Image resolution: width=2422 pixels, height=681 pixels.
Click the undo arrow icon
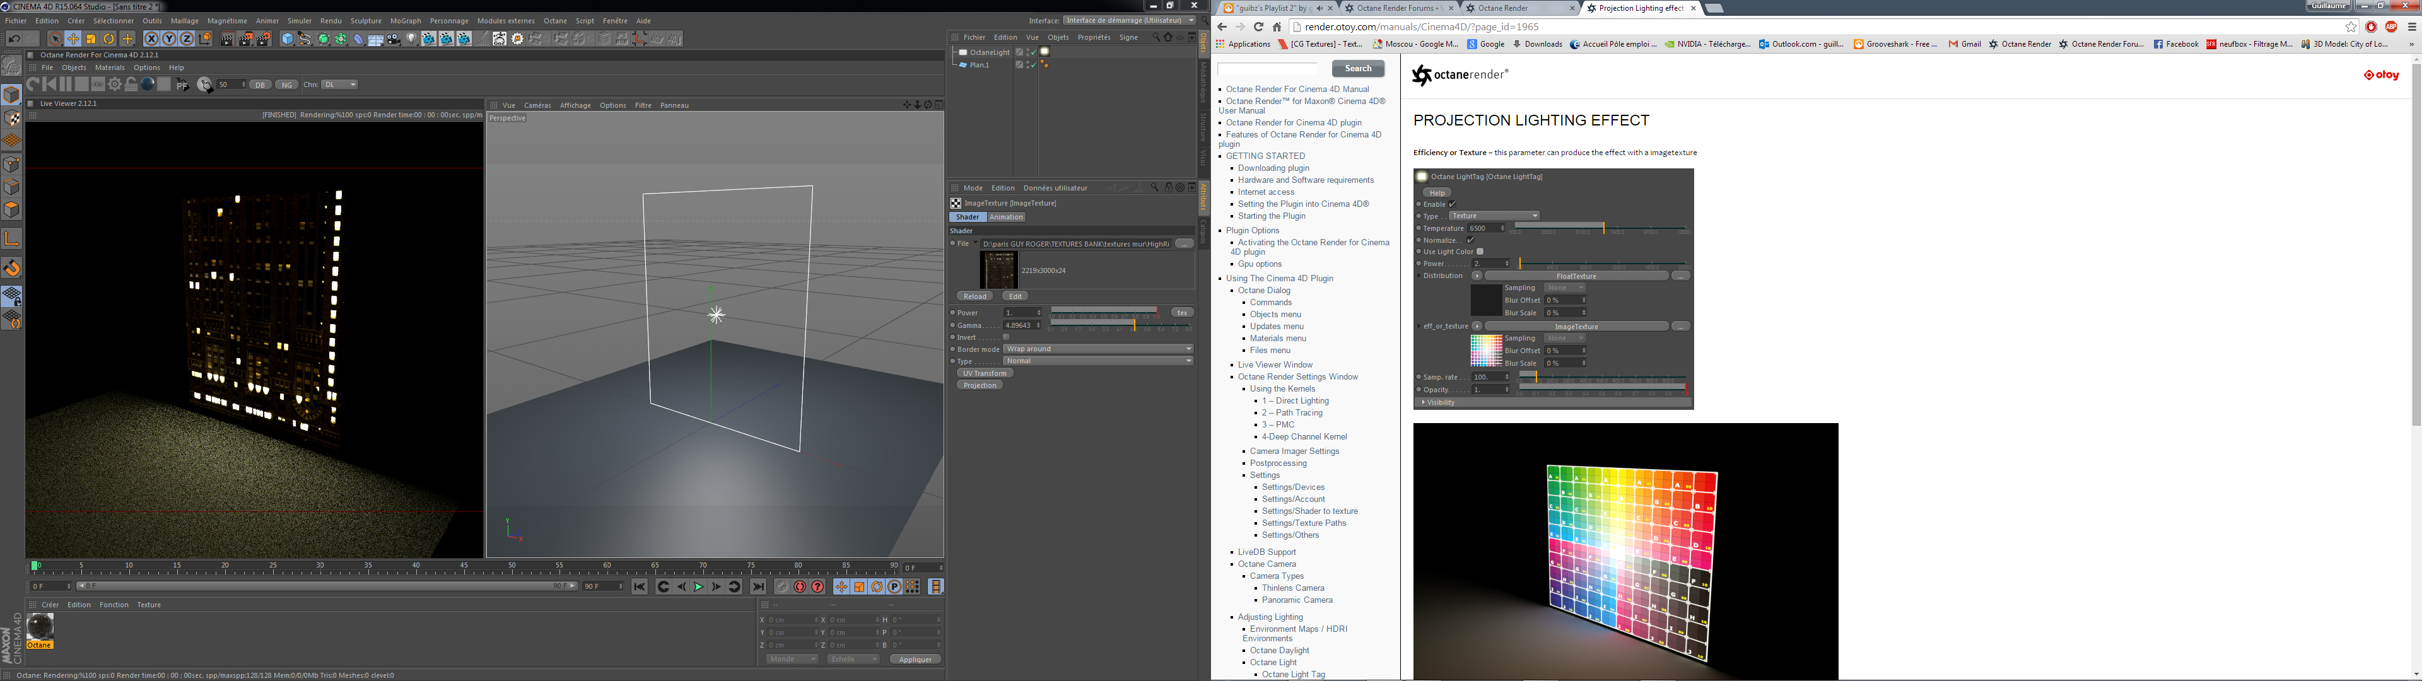pos(13,40)
